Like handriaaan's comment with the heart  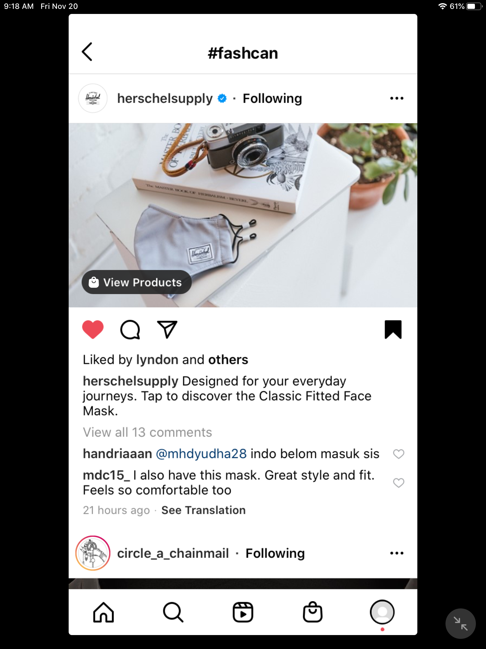[x=399, y=454]
